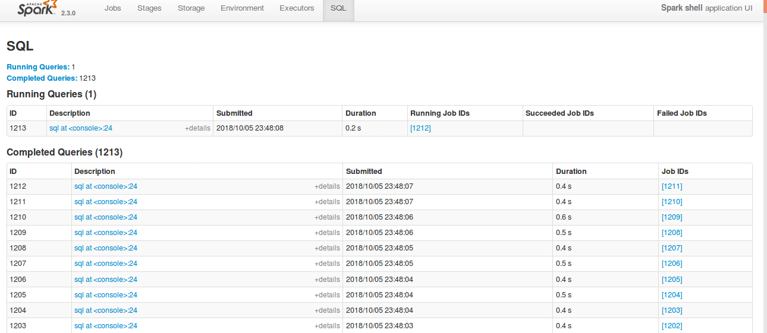Image resolution: width=767 pixels, height=333 pixels.
Task: Expand +details for query 1203
Action: [328, 326]
